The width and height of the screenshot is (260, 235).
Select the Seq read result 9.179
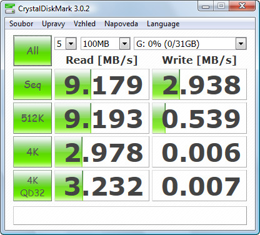[102, 84]
